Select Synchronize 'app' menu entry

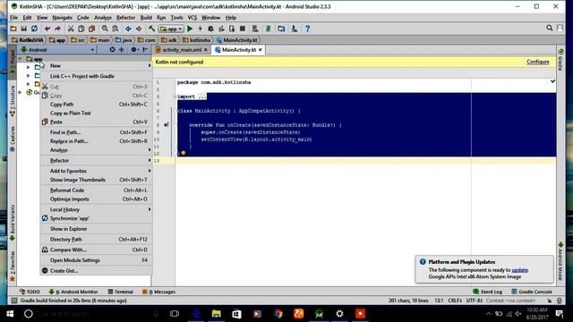[96, 218]
